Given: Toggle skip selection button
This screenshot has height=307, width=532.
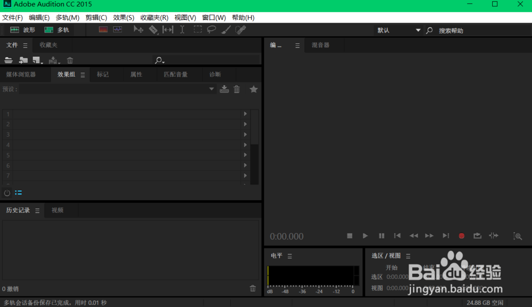Looking at the screenshot, I should 494,235.
